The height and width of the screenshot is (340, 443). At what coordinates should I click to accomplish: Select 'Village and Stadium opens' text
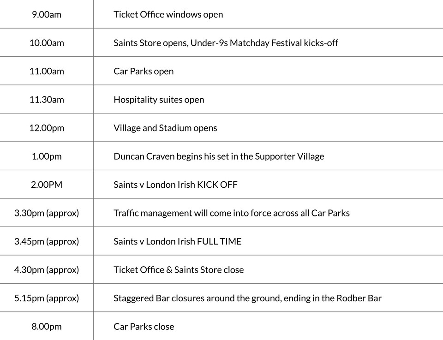[165, 128]
